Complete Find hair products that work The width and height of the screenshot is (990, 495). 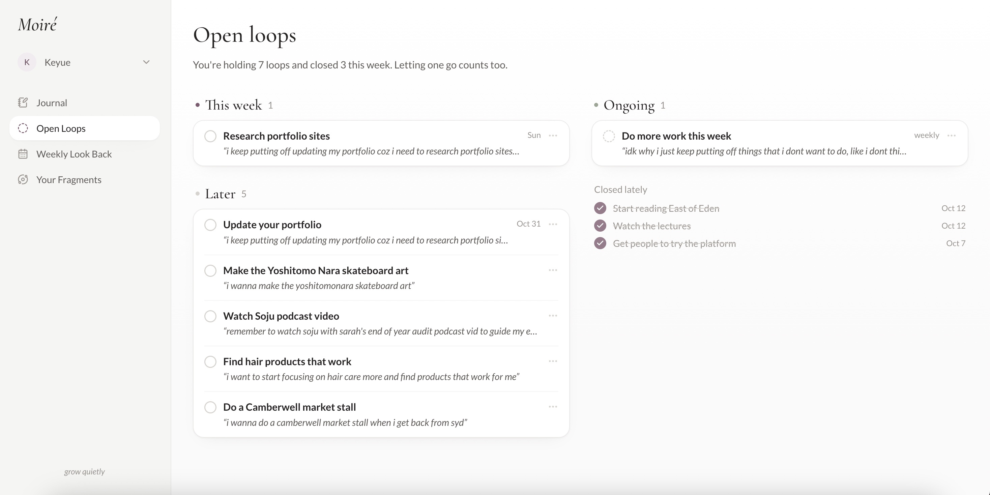coord(210,362)
